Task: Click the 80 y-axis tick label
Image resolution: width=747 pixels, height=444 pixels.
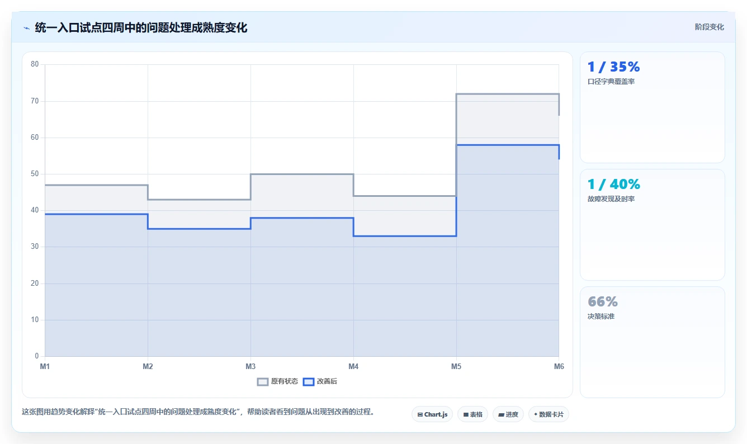Action: pos(35,64)
